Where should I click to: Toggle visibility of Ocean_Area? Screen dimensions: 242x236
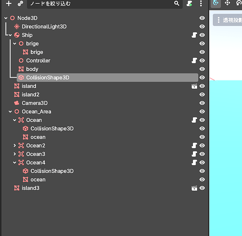pyautogui.click(x=202, y=111)
